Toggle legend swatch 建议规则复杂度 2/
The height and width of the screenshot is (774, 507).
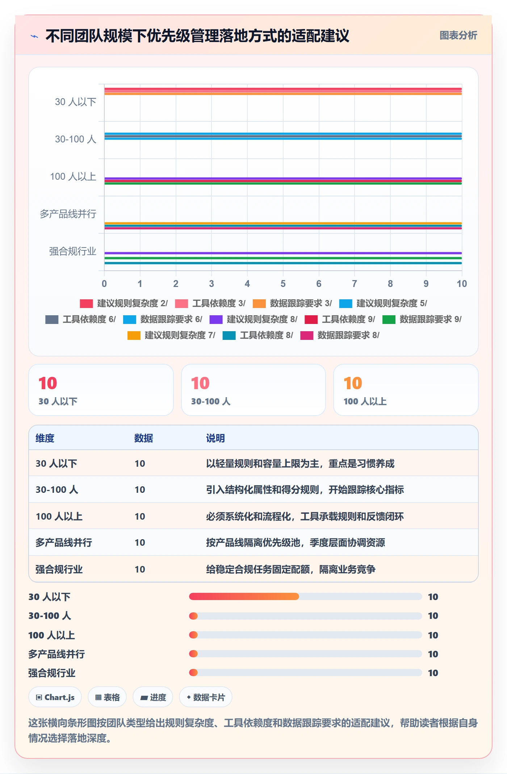point(87,303)
